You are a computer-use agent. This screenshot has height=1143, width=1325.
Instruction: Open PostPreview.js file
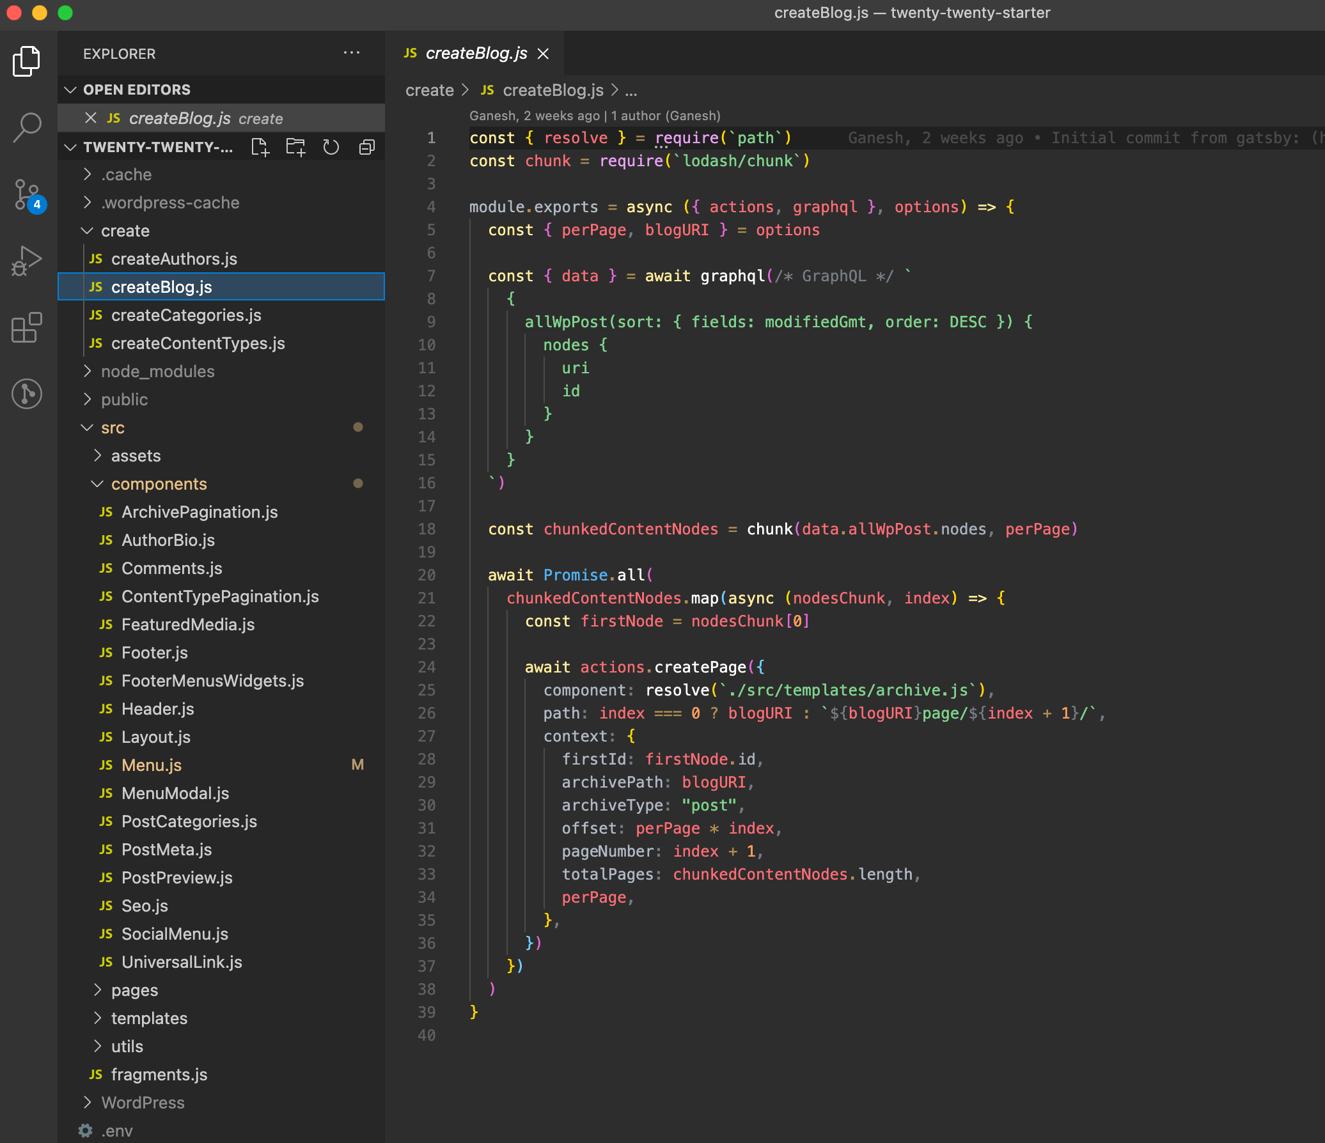pos(221,878)
